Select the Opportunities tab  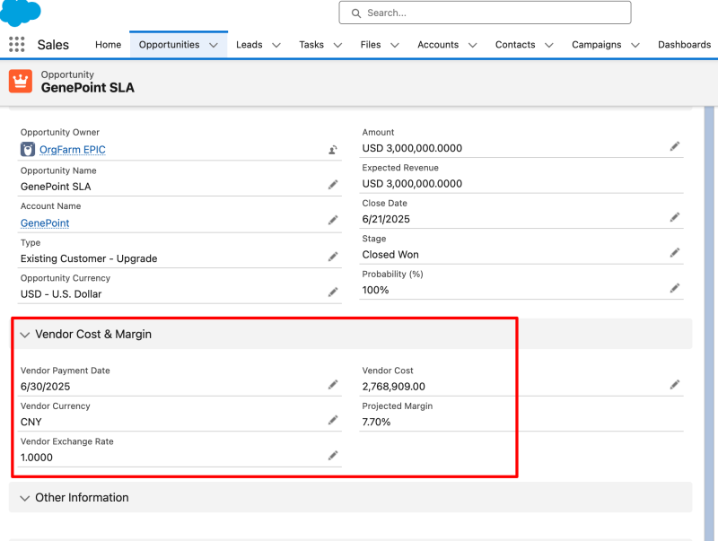click(x=169, y=44)
